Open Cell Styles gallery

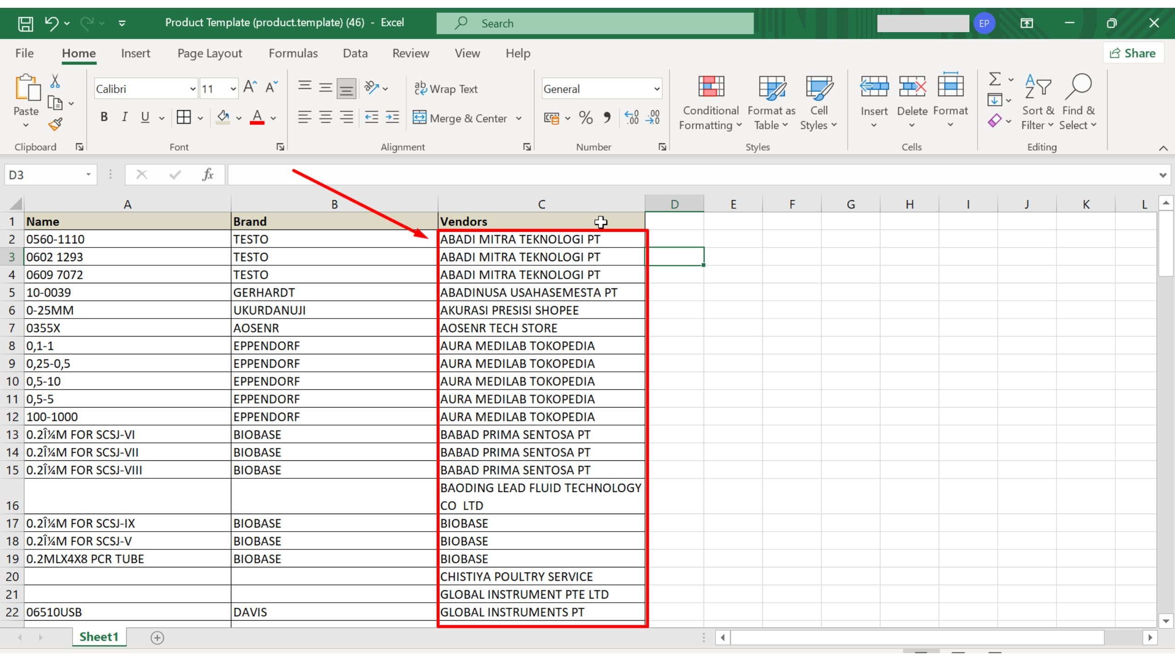818,103
